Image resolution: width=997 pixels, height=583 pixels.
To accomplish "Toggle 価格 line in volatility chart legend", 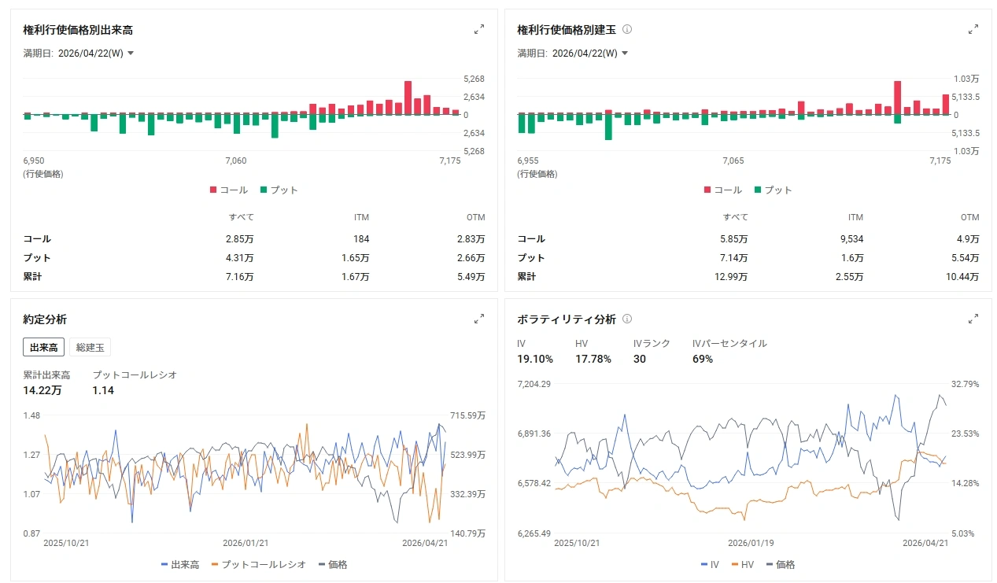I will pyautogui.click(x=779, y=564).
